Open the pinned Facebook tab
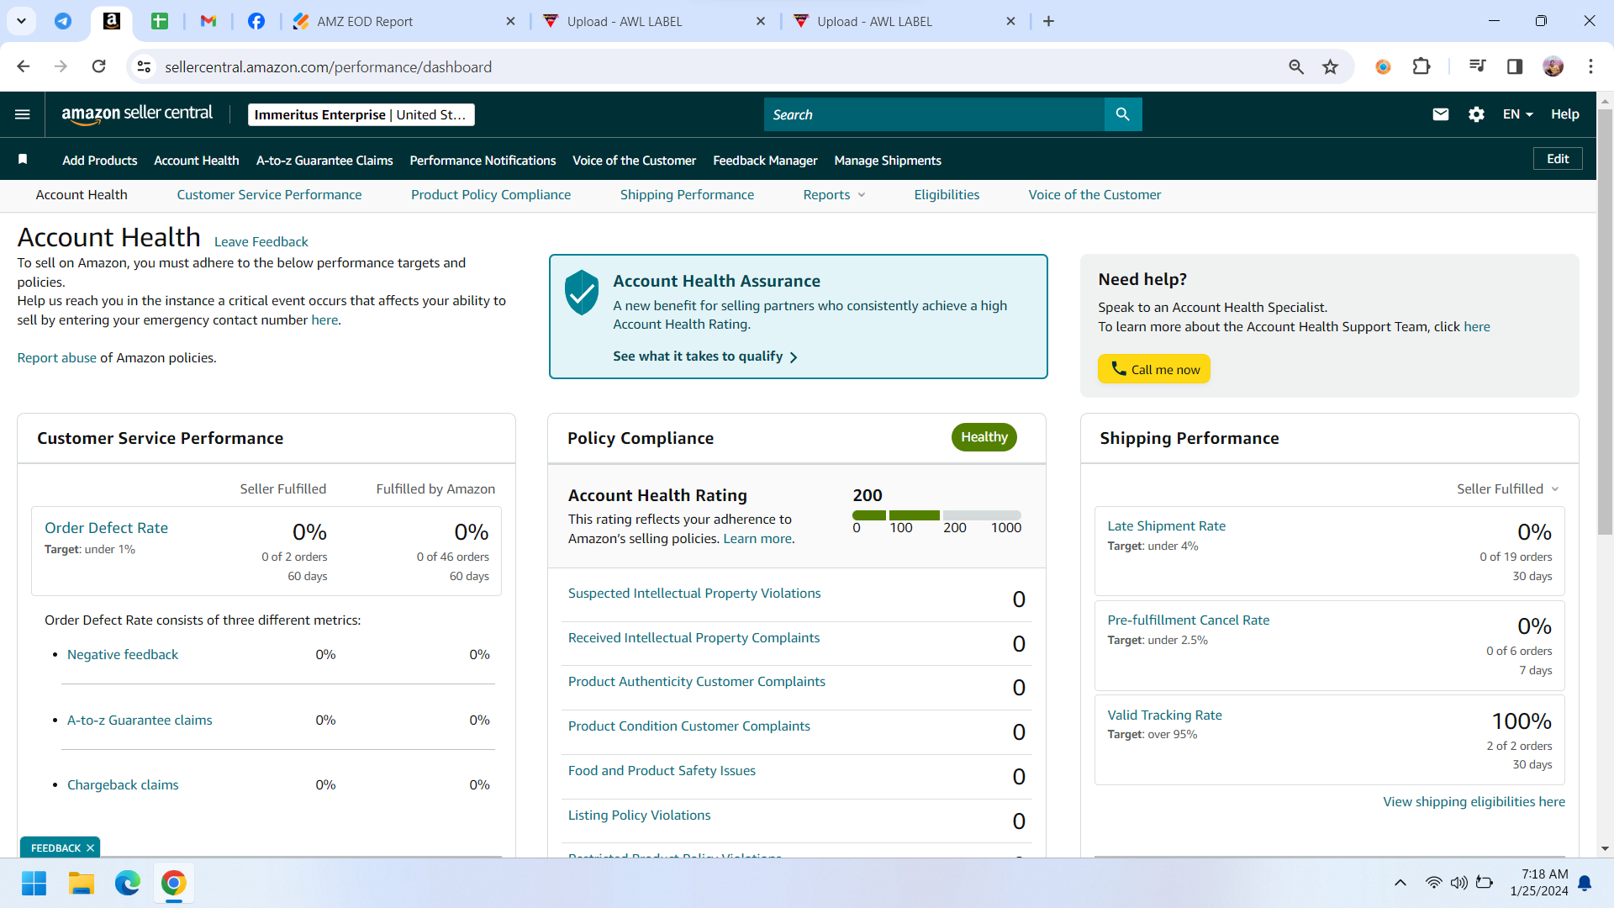The width and height of the screenshot is (1614, 908). pyautogui.click(x=256, y=21)
